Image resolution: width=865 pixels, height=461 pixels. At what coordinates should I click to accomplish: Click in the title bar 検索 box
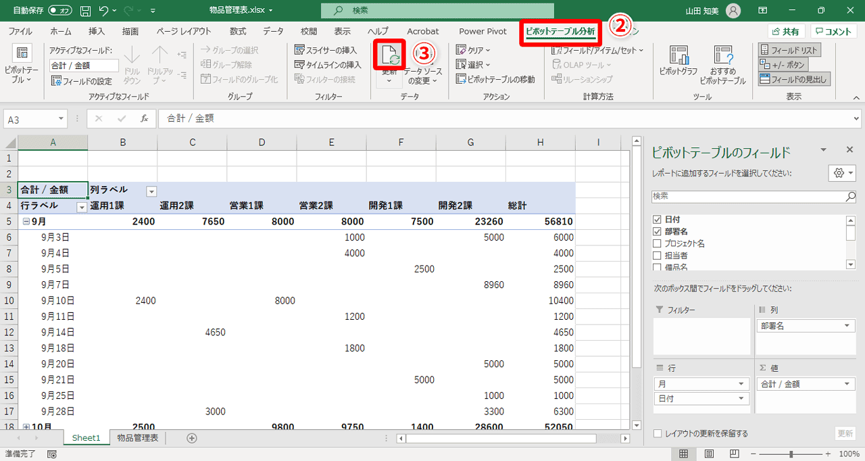point(437,11)
